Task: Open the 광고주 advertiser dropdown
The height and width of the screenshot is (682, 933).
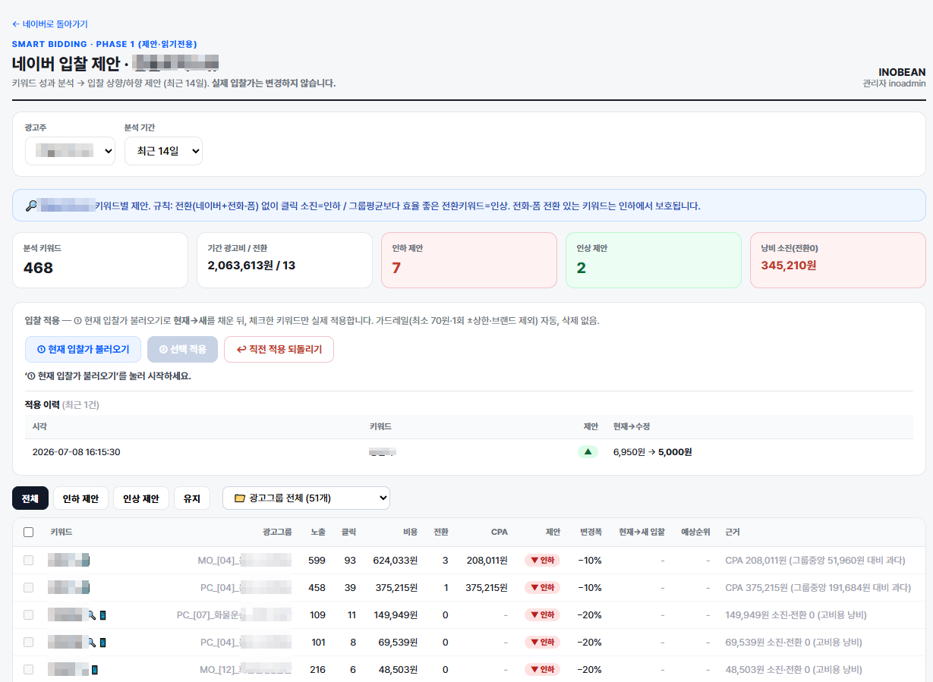Action: (x=70, y=151)
